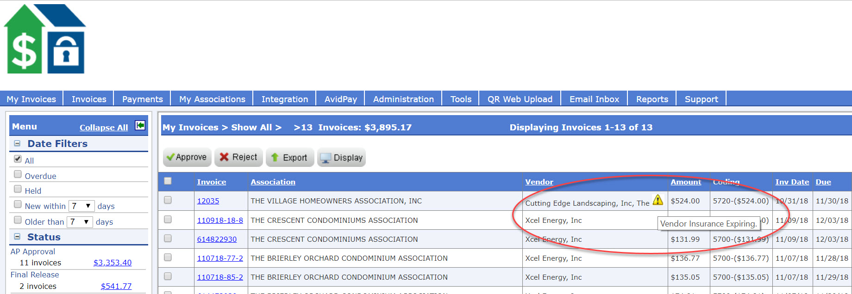Open the Older than days dropdown
The image size is (852, 294).
pos(80,222)
